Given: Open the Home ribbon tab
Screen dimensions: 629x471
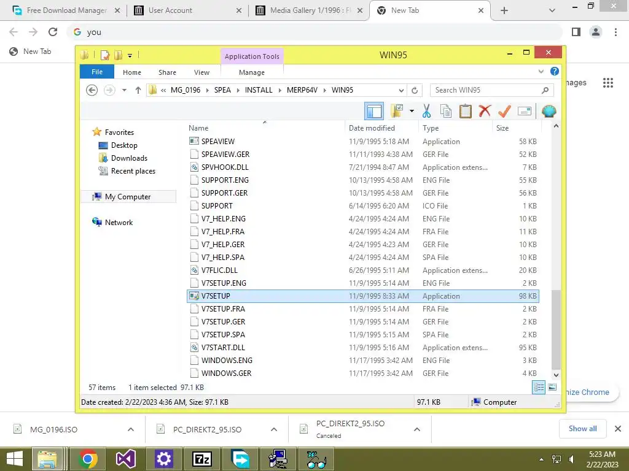Looking at the screenshot, I should pyautogui.click(x=132, y=72).
